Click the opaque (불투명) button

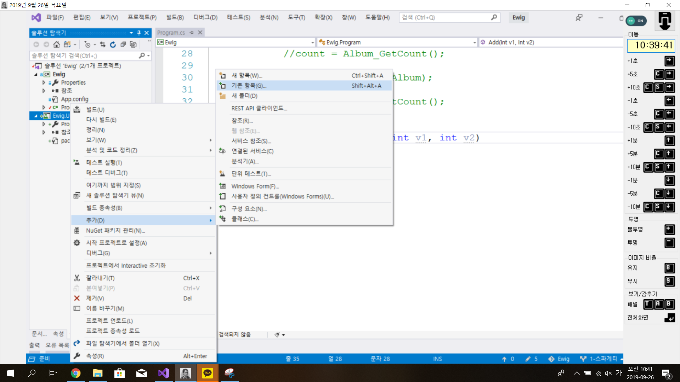click(x=669, y=230)
